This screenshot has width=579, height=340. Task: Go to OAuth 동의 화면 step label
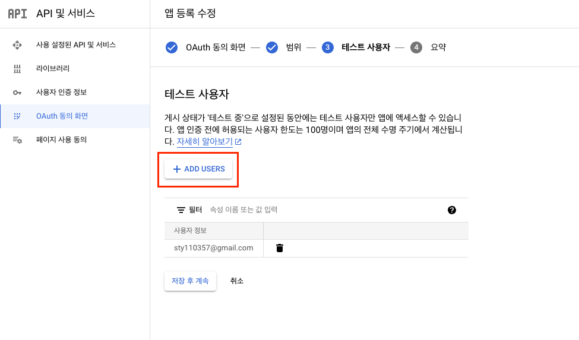pyautogui.click(x=216, y=47)
